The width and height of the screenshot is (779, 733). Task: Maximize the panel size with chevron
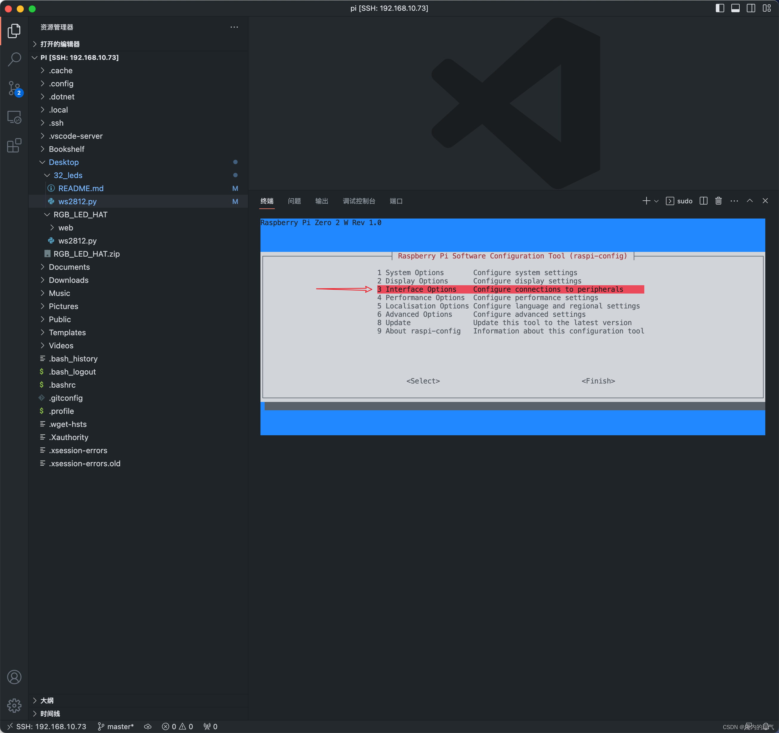click(x=749, y=200)
